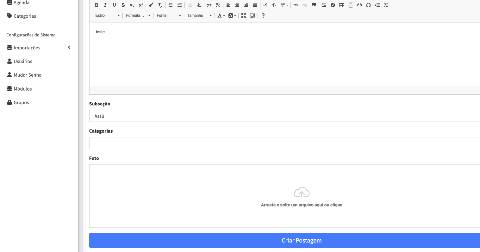Click the insert link icon

pyautogui.click(x=296, y=5)
